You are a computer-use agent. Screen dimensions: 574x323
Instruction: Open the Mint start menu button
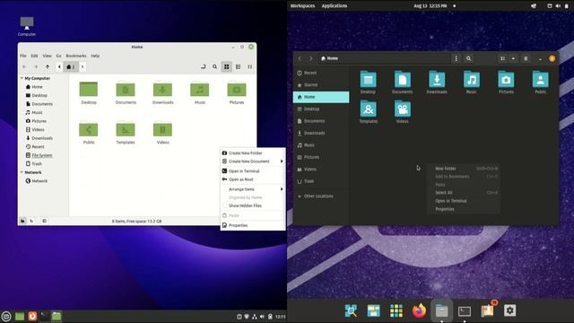[x=6, y=317]
